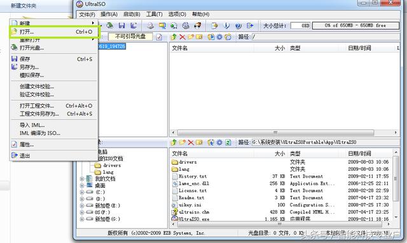The image size is (407, 243).
Task: Expand the 新加卷(G:) drive node
Action: click(x=82, y=219)
